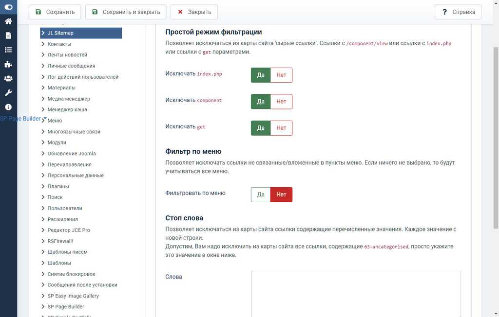The width and height of the screenshot is (499, 317).
Task: Open the menus list icon in sidebar
Action: pos(8,50)
